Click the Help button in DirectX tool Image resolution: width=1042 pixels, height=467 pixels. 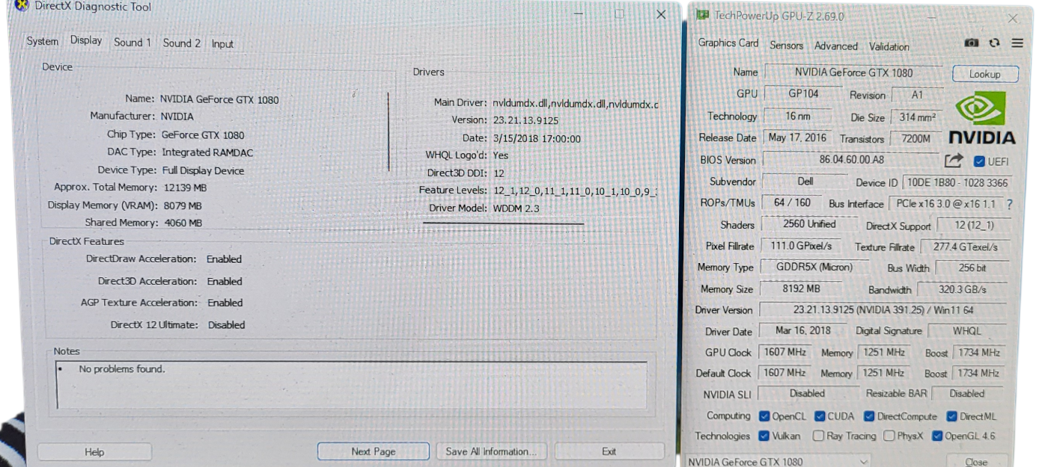pyautogui.click(x=94, y=452)
